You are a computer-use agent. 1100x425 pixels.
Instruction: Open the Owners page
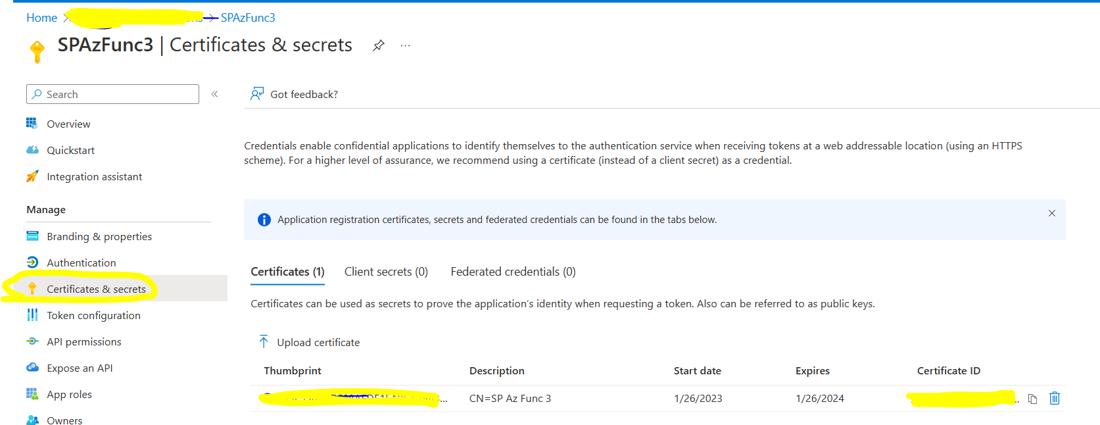click(x=64, y=420)
